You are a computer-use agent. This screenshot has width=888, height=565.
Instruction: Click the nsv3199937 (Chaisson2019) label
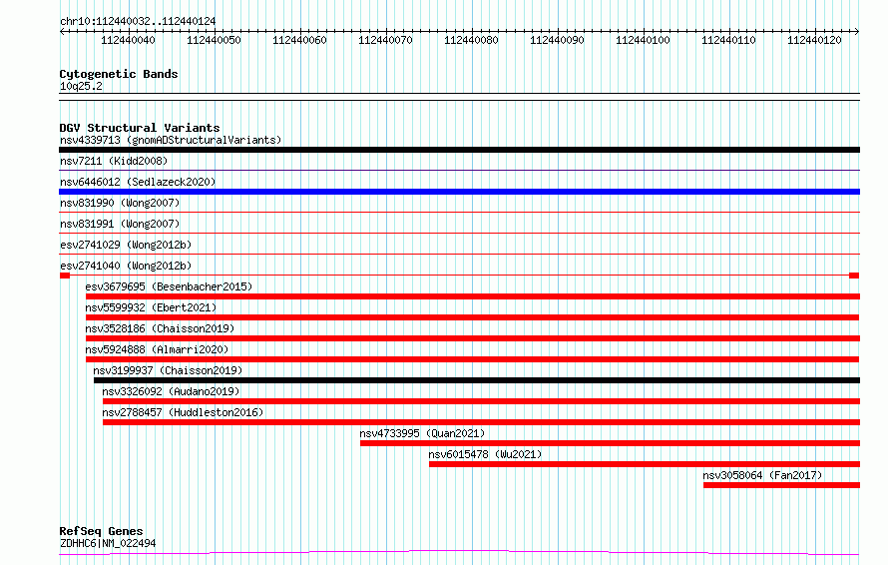[168, 370]
